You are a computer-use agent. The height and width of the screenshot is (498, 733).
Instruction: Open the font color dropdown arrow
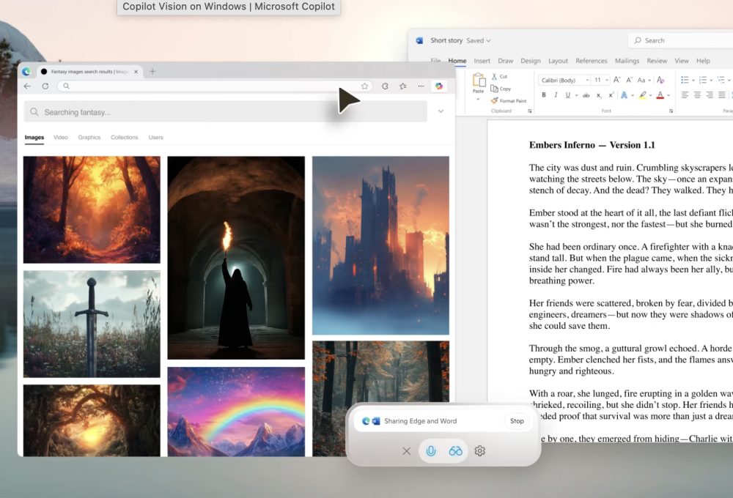[x=668, y=95]
